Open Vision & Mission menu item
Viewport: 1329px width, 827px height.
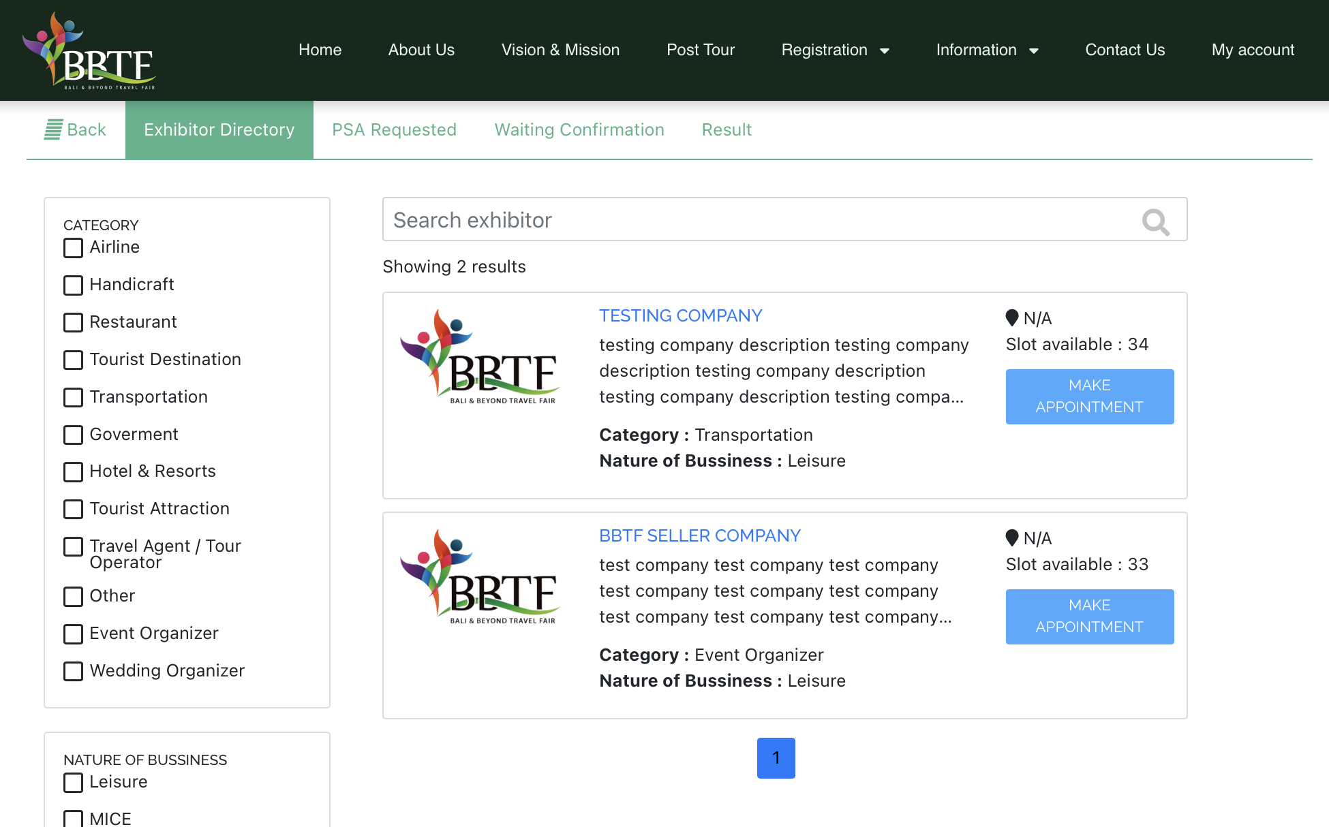pos(560,50)
